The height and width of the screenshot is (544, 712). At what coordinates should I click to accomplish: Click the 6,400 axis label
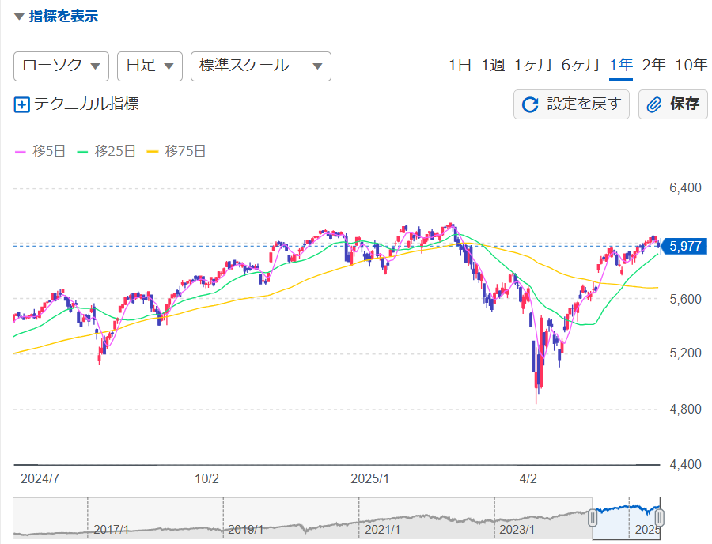click(x=685, y=188)
